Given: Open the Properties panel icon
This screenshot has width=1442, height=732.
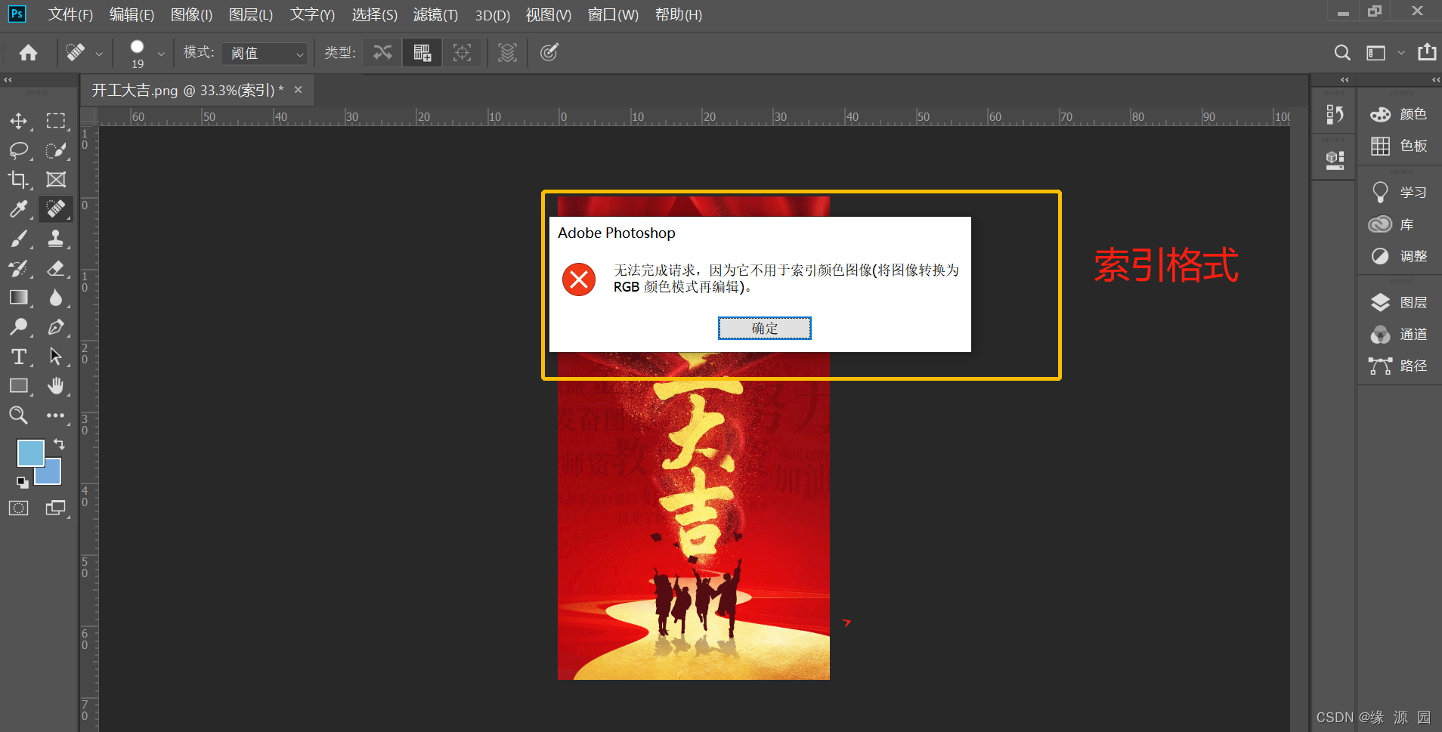Looking at the screenshot, I should [1335, 159].
